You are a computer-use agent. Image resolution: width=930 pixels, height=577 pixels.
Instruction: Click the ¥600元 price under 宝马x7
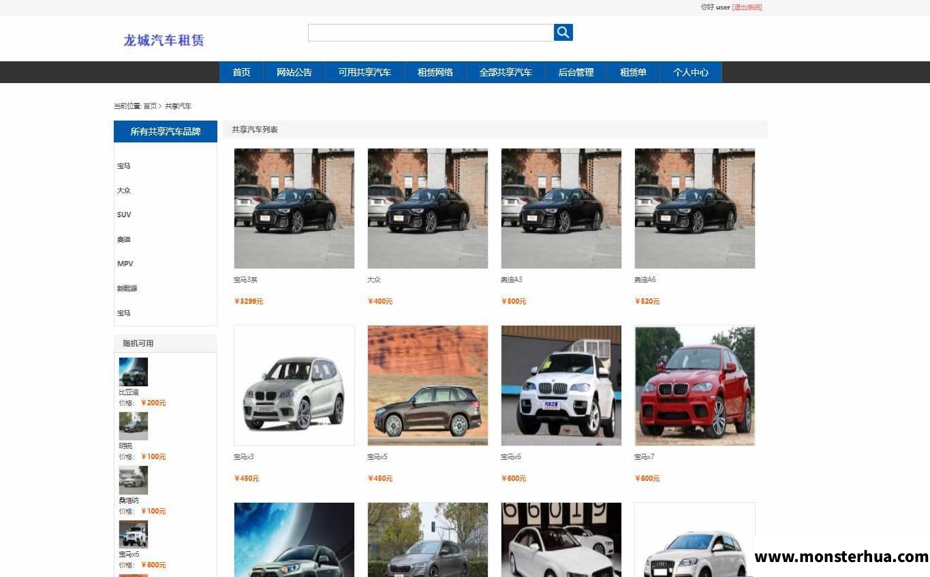coord(647,479)
